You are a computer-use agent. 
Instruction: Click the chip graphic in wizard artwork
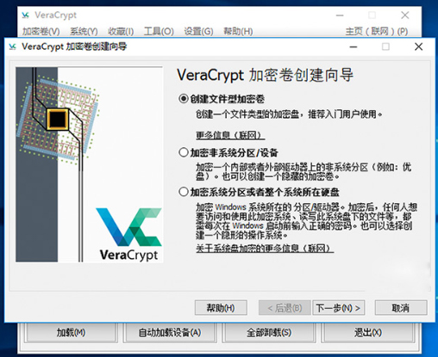(x=58, y=119)
